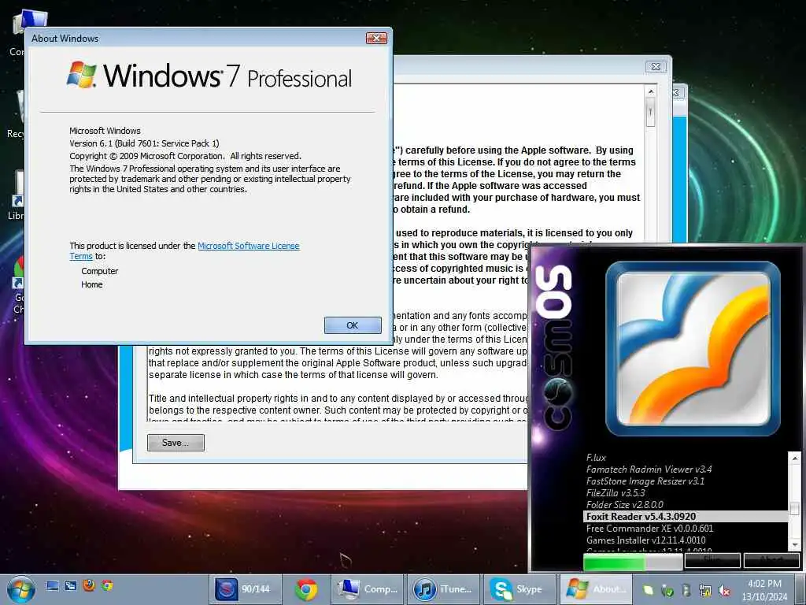
Task: Click OK in the About Windows dialog
Action: (x=353, y=325)
